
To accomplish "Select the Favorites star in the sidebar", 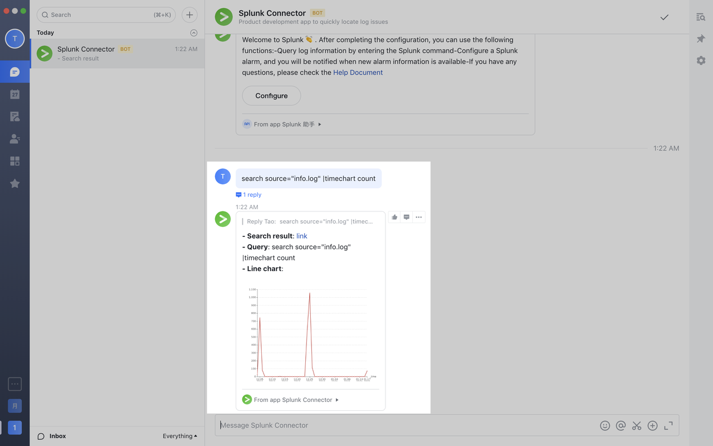I will point(14,183).
